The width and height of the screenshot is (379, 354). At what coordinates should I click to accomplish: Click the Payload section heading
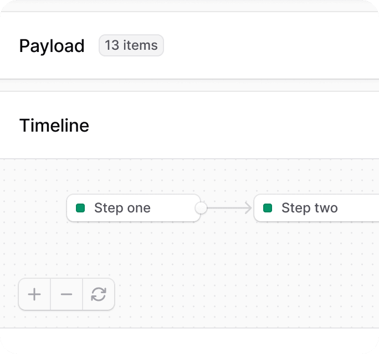coord(52,45)
